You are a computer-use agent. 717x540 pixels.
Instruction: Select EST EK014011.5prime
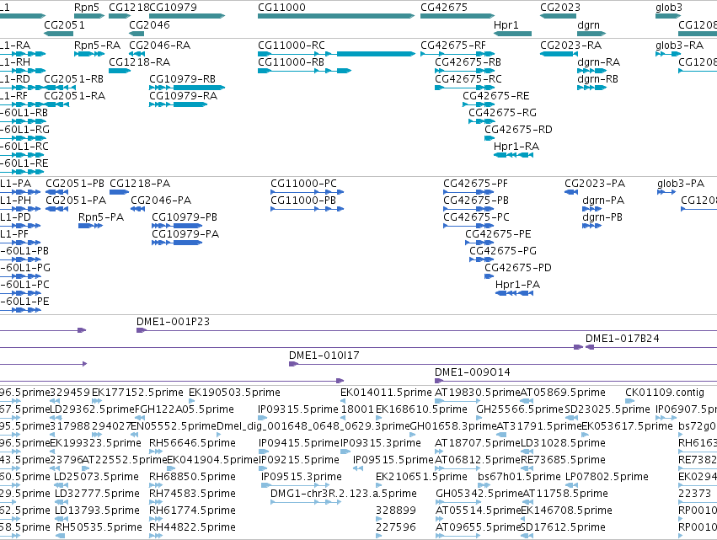coord(386,393)
